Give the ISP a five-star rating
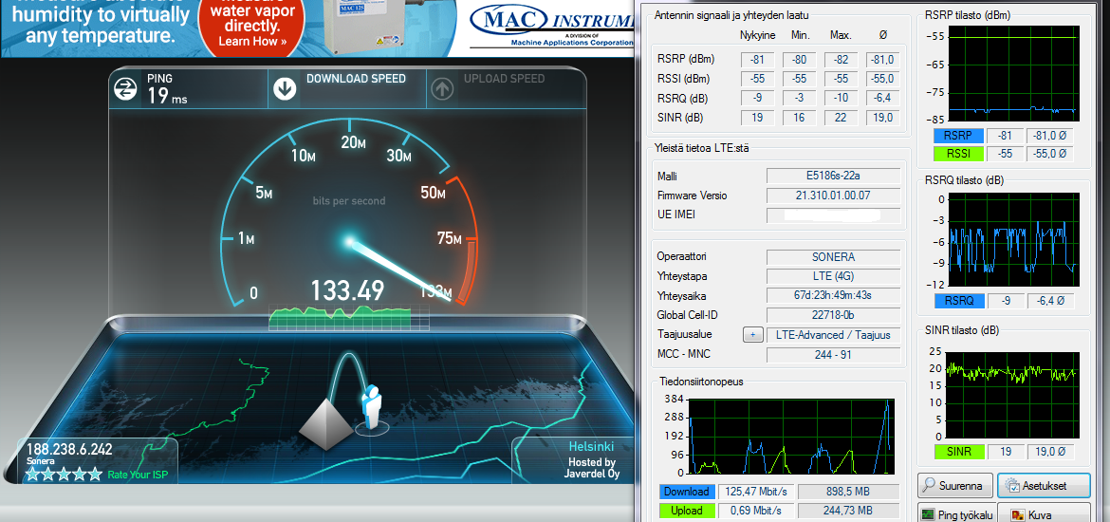Viewport: 1110px width, 522px height. (x=95, y=475)
